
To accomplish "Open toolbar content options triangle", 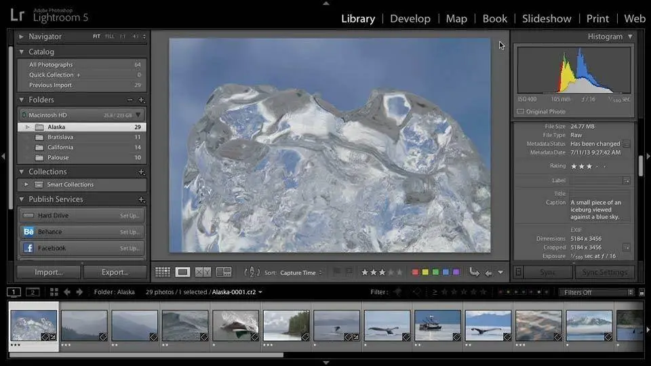I will (x=500, y=272).
